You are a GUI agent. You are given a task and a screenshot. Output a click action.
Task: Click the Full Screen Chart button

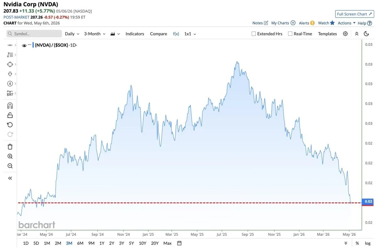pyautogui.click(x=354, y=14)
